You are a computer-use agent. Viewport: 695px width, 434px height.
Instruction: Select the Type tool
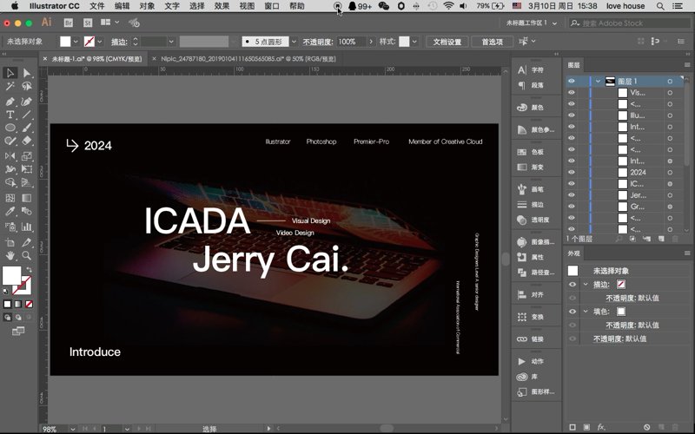pos(10,115)
